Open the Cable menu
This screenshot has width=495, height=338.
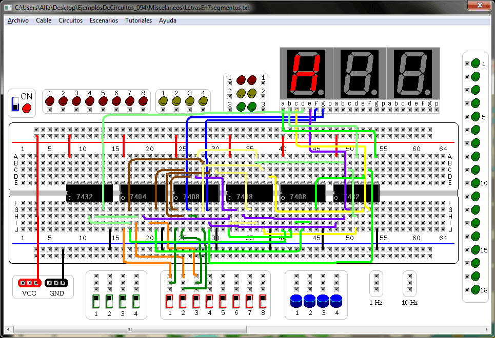point(44,20)
